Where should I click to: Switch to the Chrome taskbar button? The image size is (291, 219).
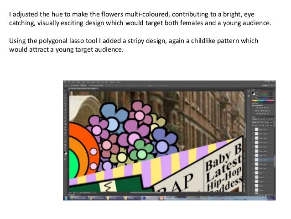pos(96,198)
